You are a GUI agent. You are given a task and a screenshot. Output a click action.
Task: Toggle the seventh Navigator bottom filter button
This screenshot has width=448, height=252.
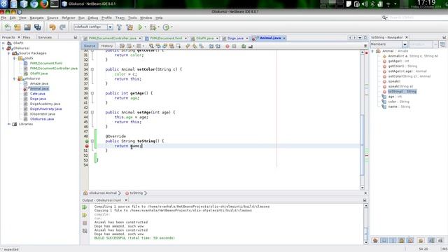point(431,240)
